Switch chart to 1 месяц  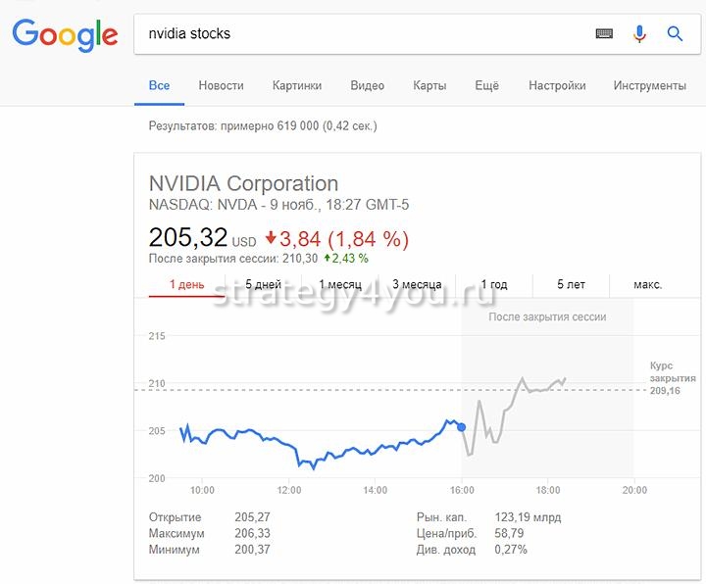[340, 285]
